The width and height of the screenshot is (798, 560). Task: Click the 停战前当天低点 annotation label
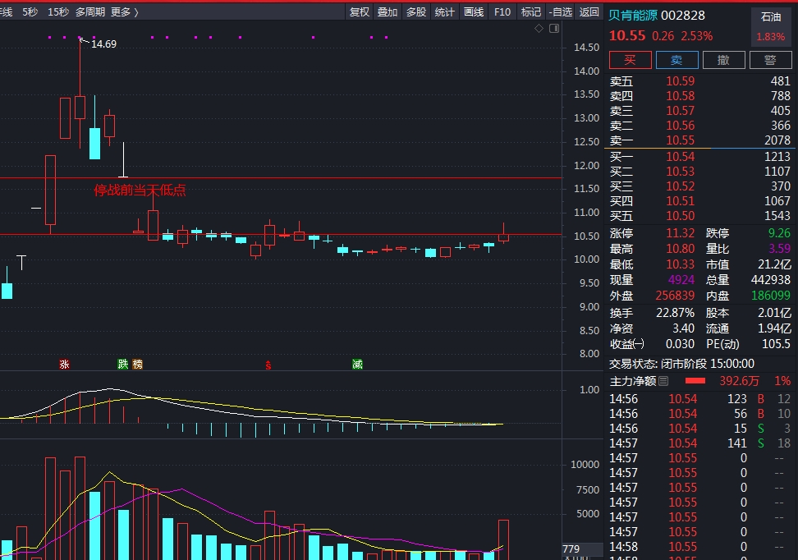pos(140,190)
